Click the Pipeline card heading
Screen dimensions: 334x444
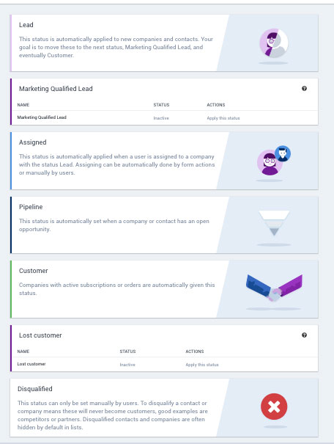[x=31, y=207]
